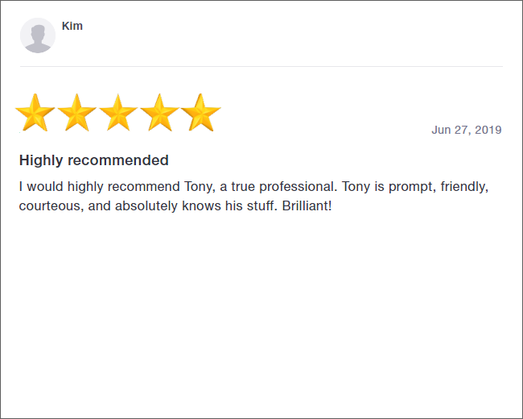
Task: Open reviewer name Kim
Action: pos(72,26)
